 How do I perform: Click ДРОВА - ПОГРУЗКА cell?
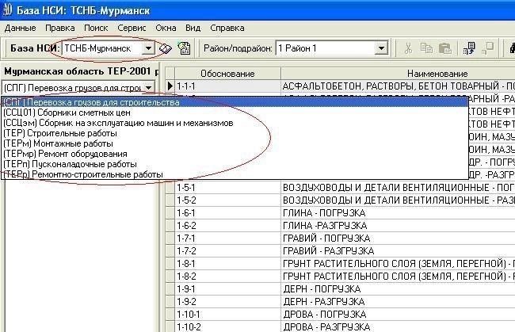click(x=398, y=315)
